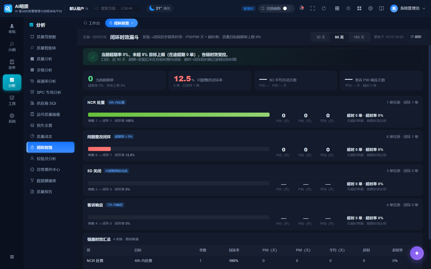
Task: Open 示例 in the left rail
Action: 12,47
